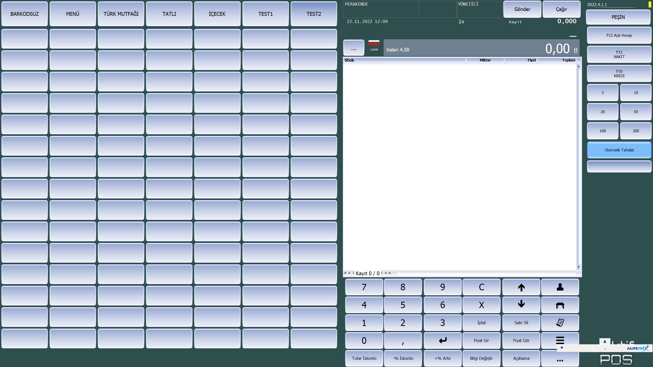Move selection down with down arrow button
Screen dimensions: 653x367
coord(521,305)
